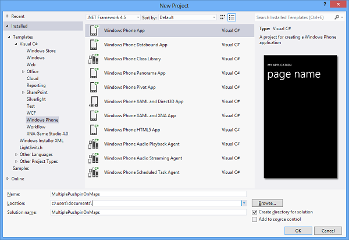Click the Windows Phone HTML5 App icon
This screenshot has height=240, width=349.
[x=94, y=130]
